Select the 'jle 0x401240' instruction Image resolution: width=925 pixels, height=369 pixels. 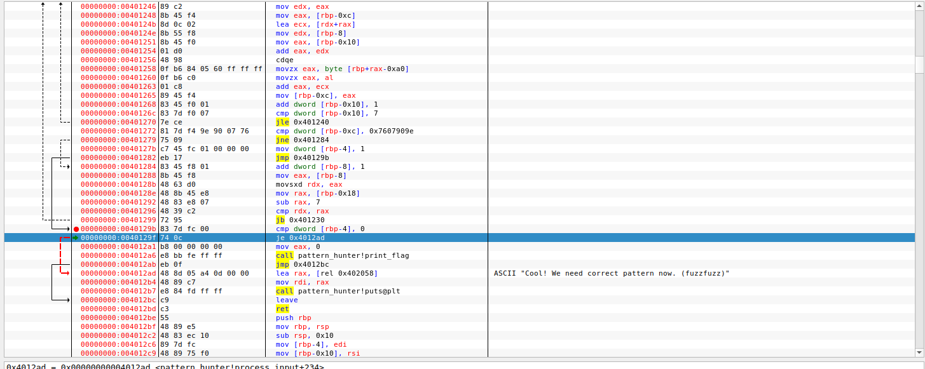(303, 122)
